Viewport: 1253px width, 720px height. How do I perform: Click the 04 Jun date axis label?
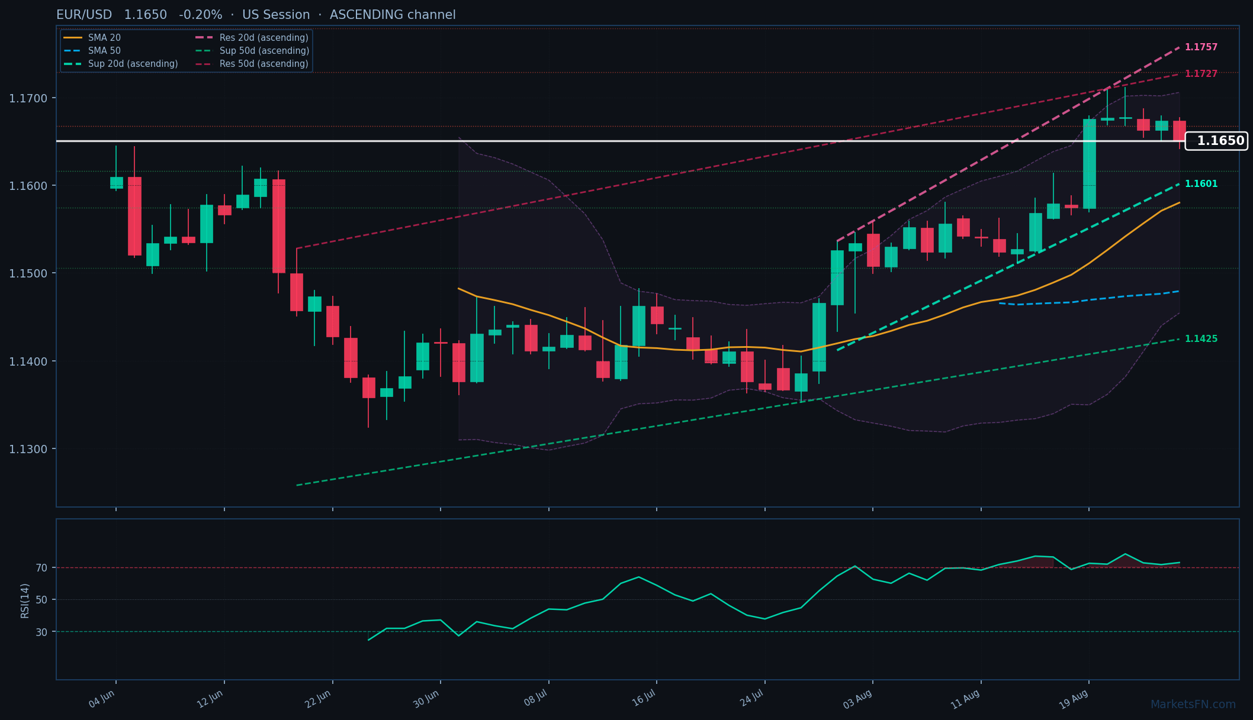102,699
